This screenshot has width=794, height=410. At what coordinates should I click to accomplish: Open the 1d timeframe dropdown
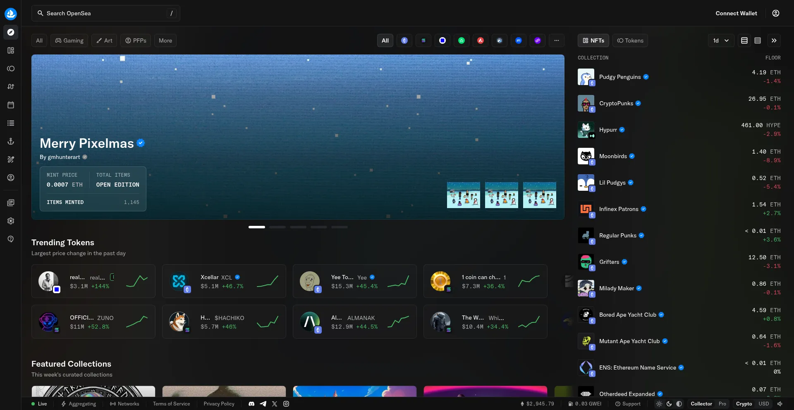click(721, 40)
